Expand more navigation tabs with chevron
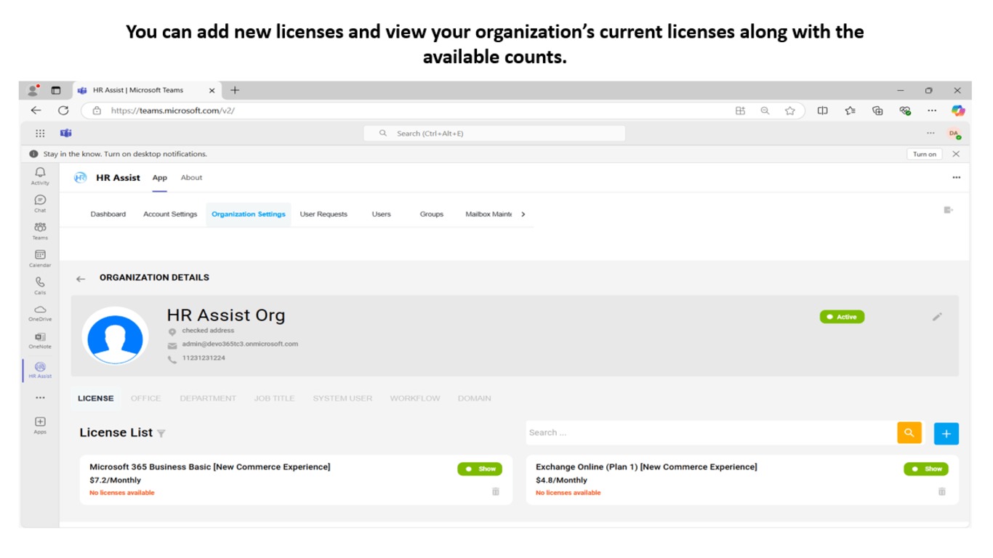This screenshot has height=558, width=993. coord(523,214)
